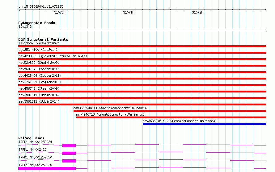
Task: Select the exon block of NM_001252020
Action: 69,161
